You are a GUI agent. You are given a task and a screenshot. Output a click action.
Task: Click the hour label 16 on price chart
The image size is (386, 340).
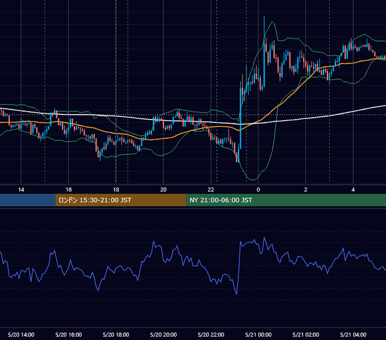click(x=69, y=190)
